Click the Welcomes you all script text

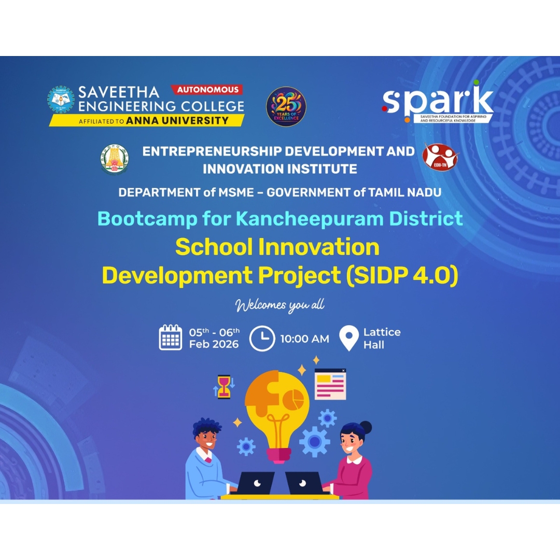(280, 305)
